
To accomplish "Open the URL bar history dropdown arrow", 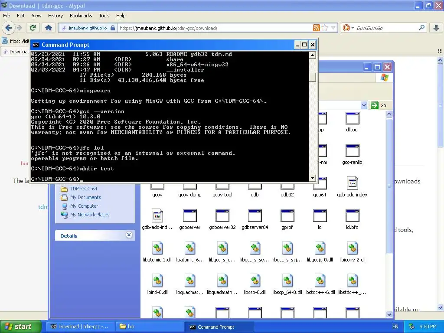I will pos(333,28).
